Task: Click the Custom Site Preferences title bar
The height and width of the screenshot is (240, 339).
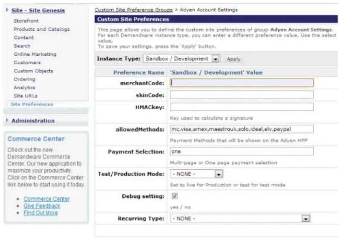Action: tap(216, 19)
